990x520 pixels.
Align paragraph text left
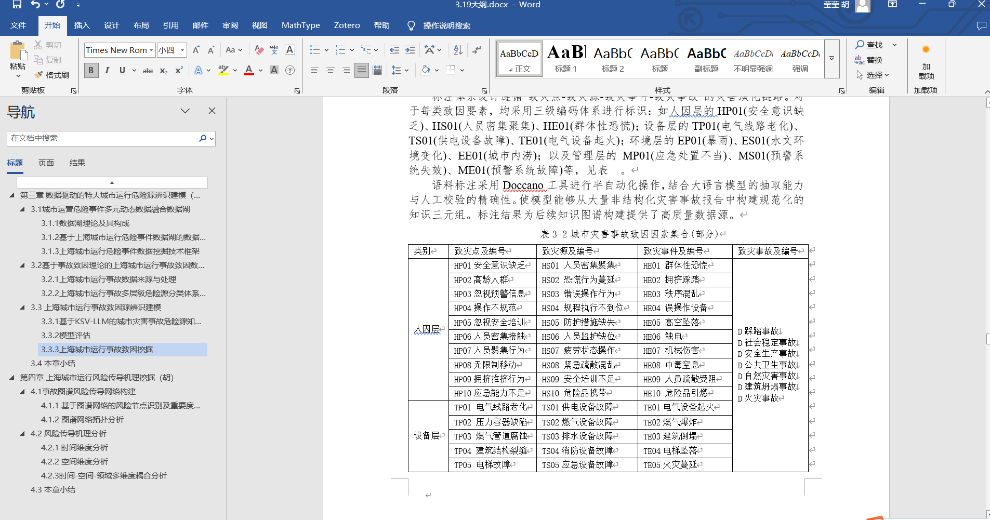coord(314,70)
